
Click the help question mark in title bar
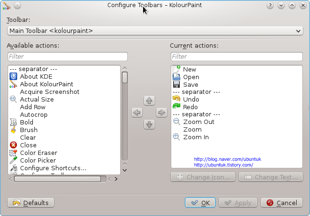point(270,5)
